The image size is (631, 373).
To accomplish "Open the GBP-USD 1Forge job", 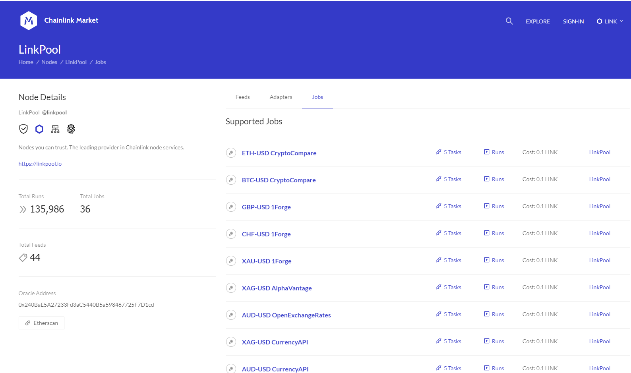I will pyautogui.click(x=266, y=207).
